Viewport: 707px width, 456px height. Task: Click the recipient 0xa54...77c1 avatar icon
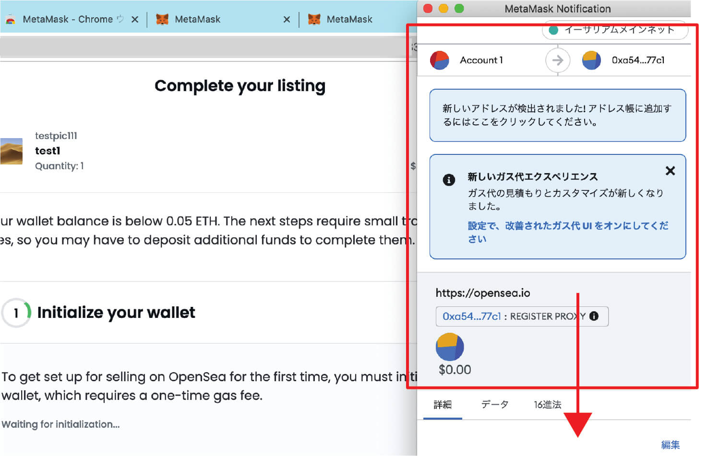pos(591,60)
